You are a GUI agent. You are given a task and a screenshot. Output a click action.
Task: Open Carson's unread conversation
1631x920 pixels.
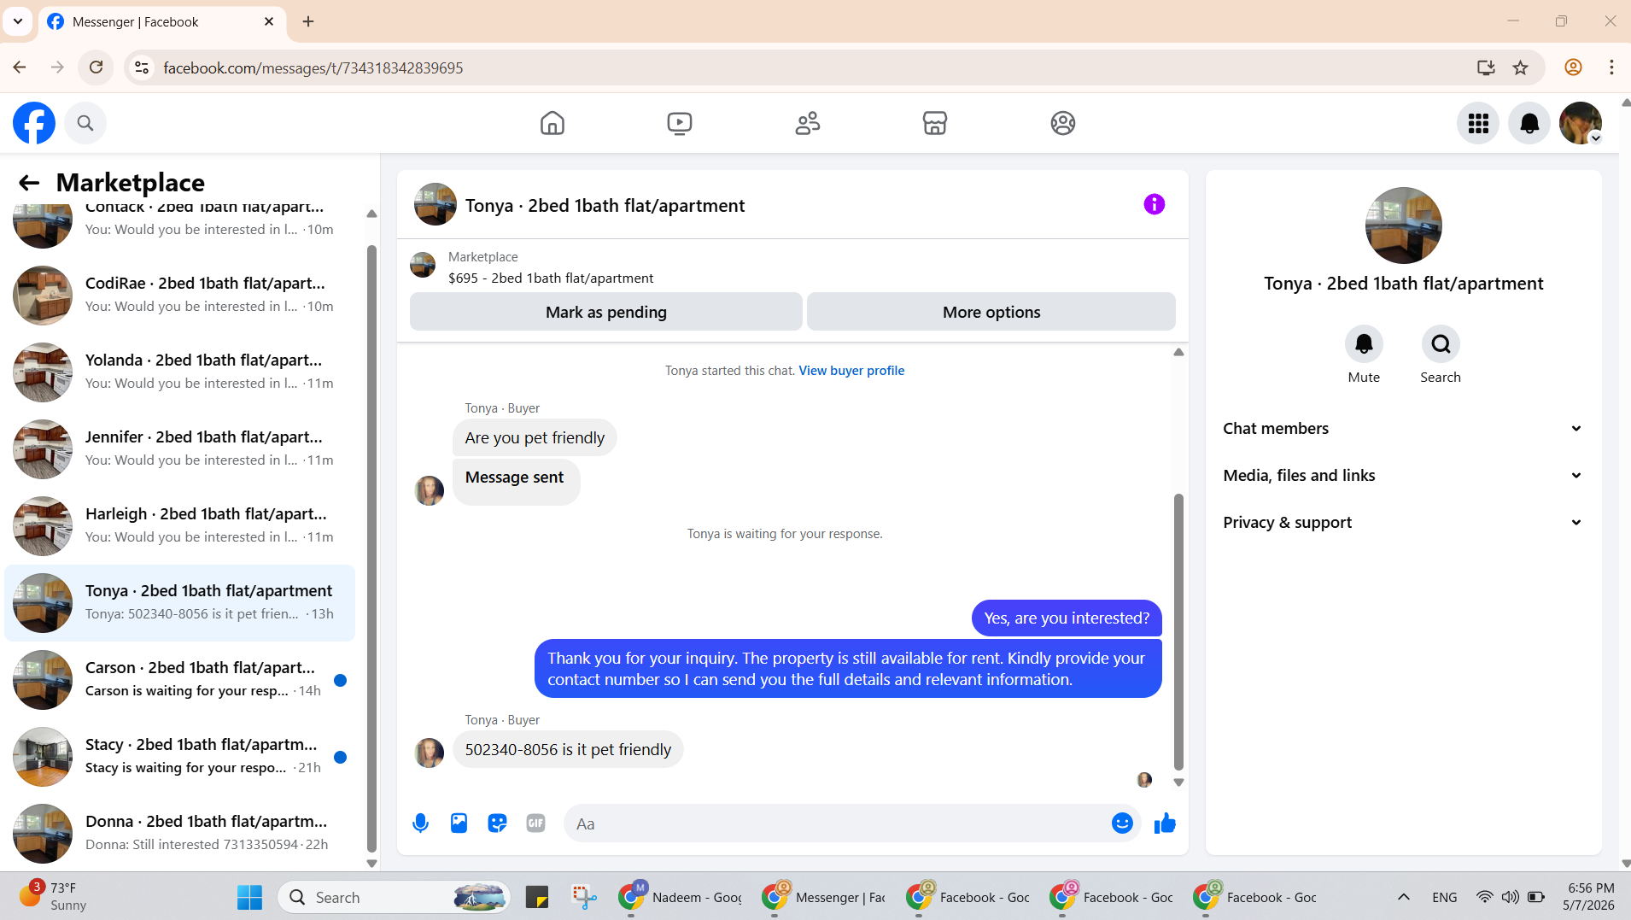(179, 680)
